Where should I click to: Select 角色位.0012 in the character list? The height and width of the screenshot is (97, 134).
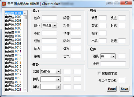[14, 55]
